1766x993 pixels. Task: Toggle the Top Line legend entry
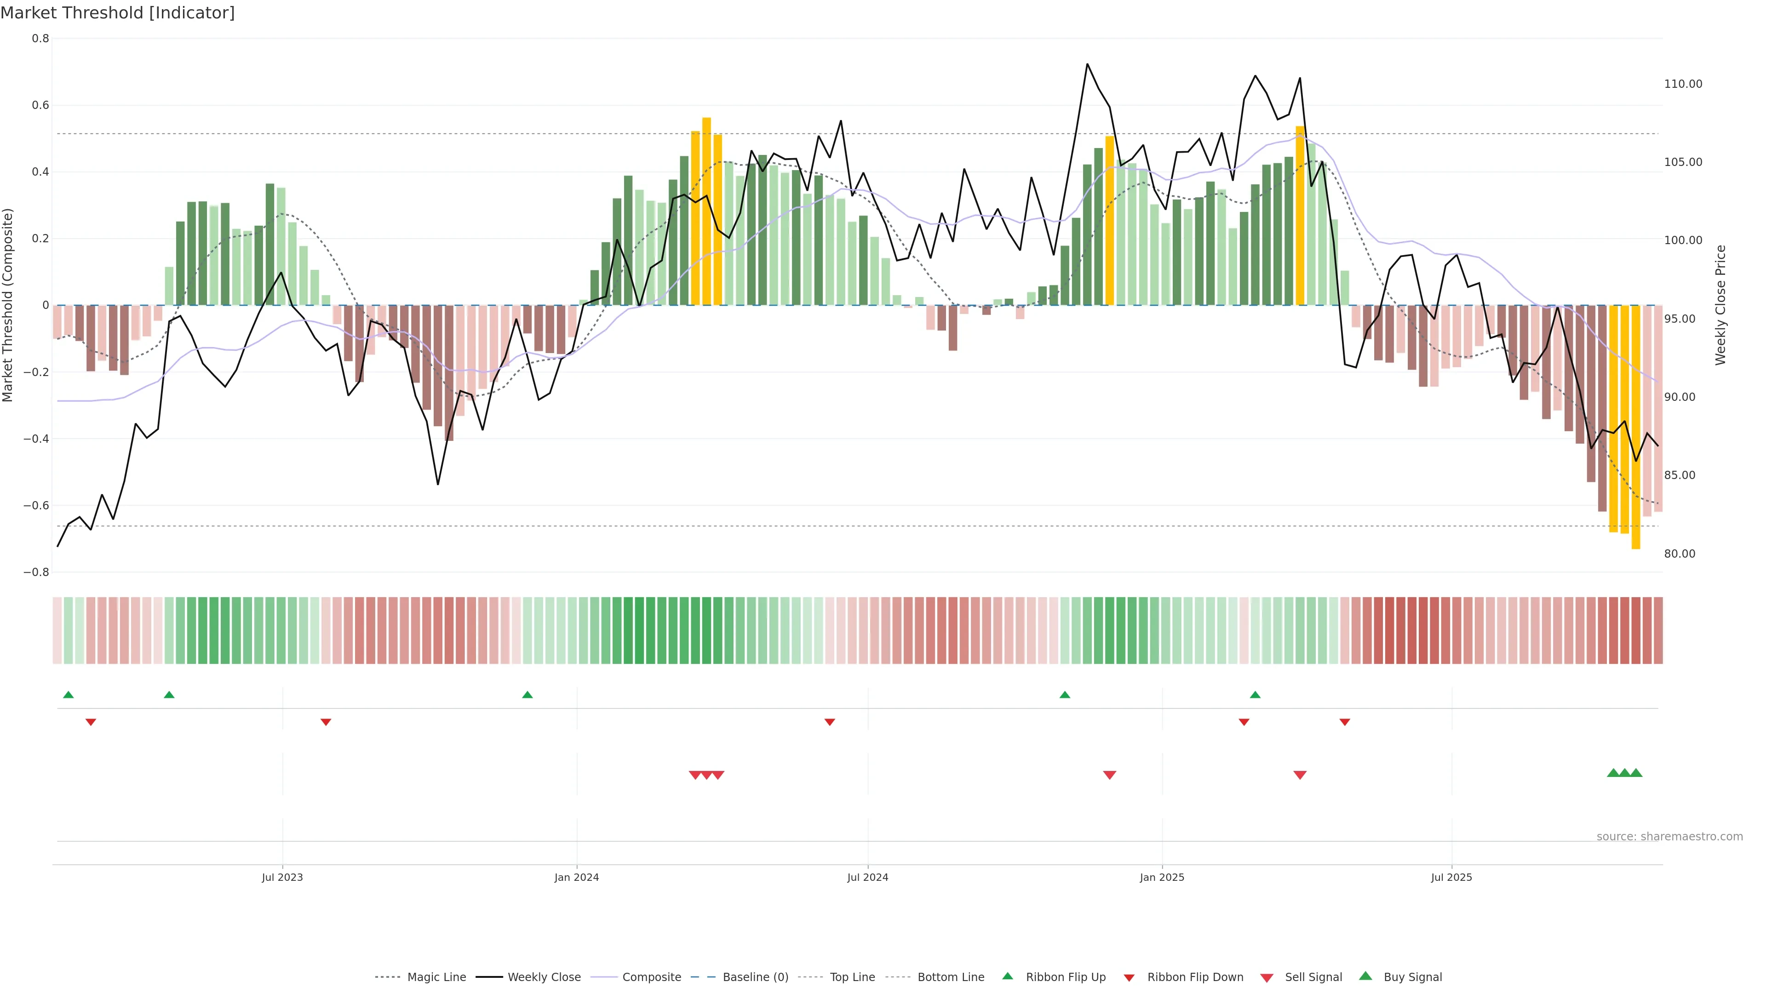pyautogui.click(x=852, y=977)
